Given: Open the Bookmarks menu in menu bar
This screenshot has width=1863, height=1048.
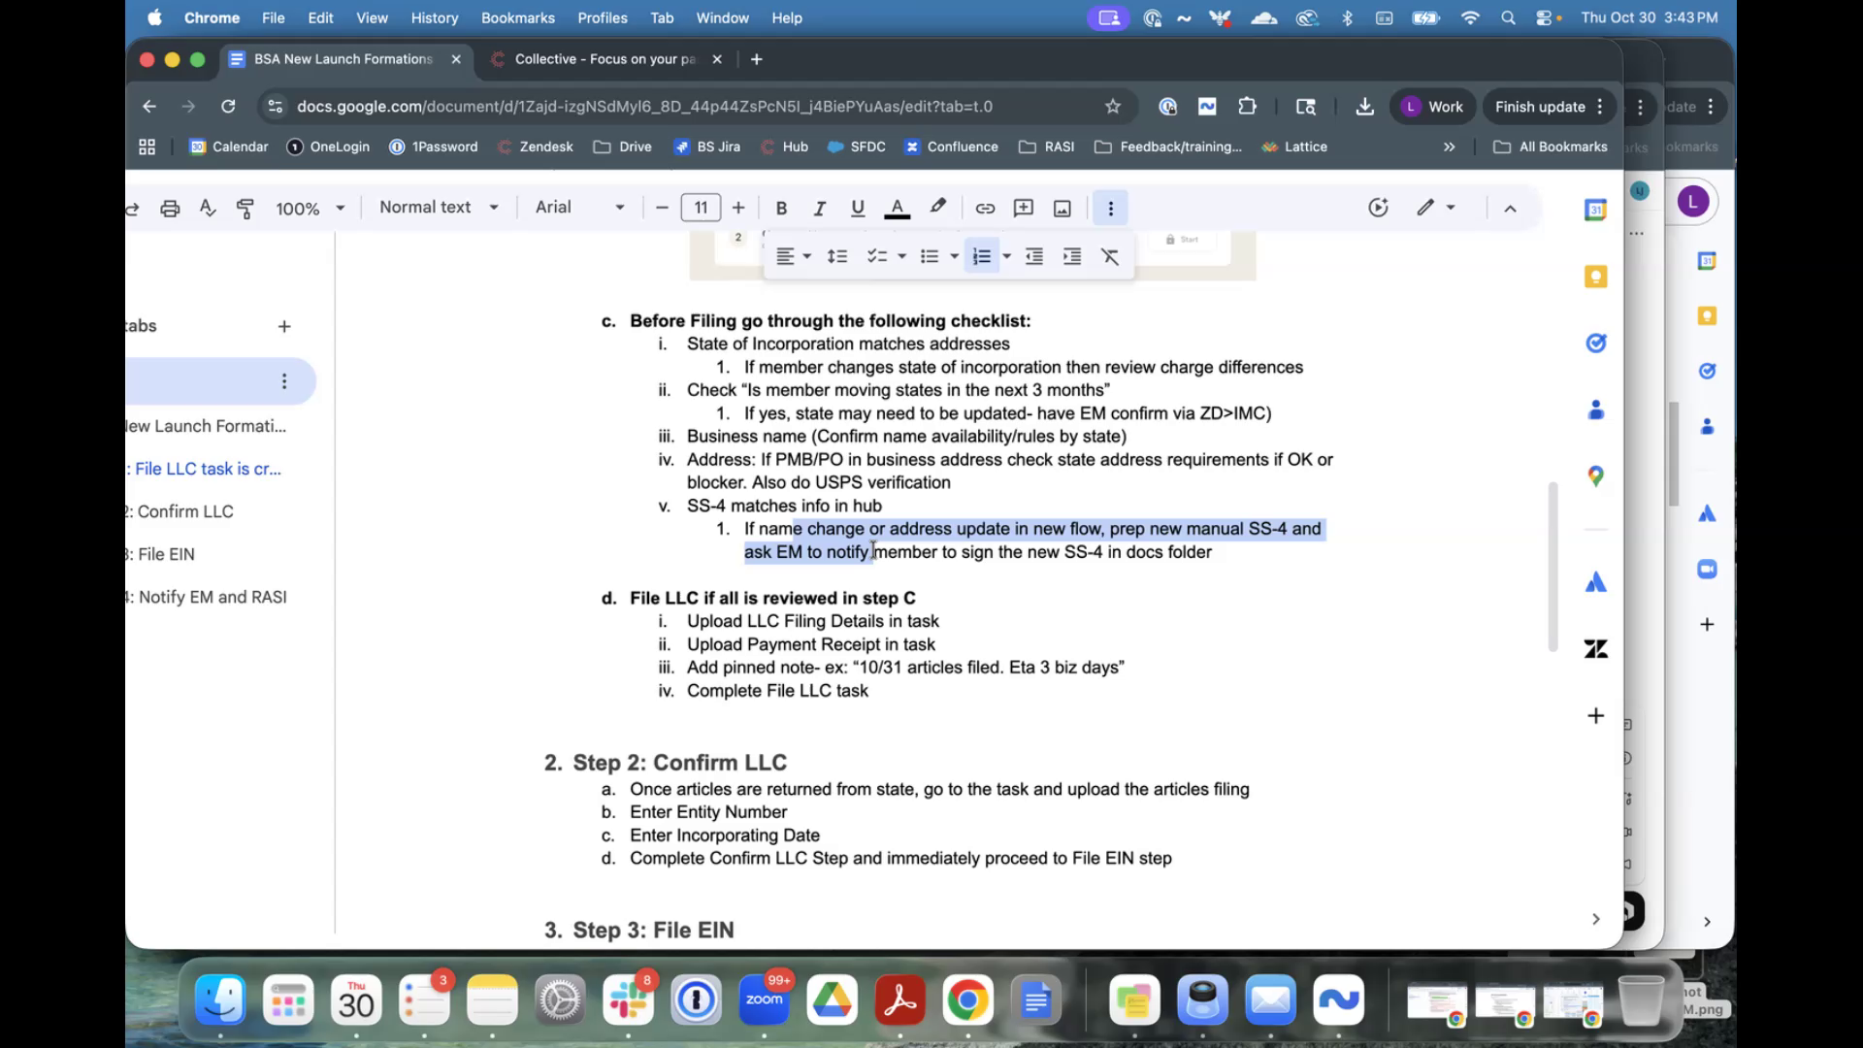Looking at the screenshot, I should [517, 17].
